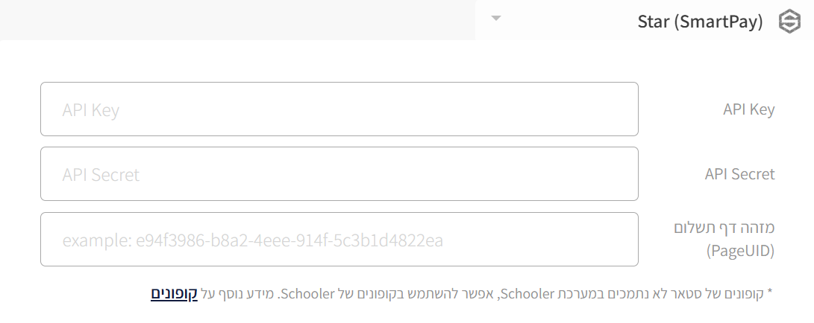Image resolution: width=814 pixels, height=323 pixels.
Task: Click the API Key placeholder text
Action: pyautogui.click(x=91, y=110)
